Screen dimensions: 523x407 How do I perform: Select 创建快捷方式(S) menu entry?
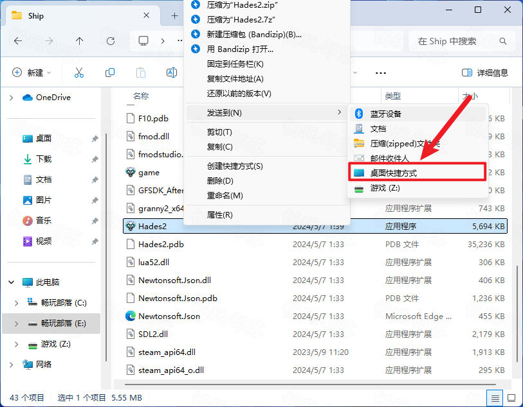[x=267, y=166]
